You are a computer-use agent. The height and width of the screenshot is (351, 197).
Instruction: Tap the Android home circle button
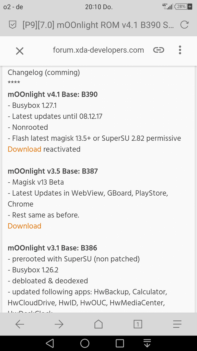tap(85, 343)
